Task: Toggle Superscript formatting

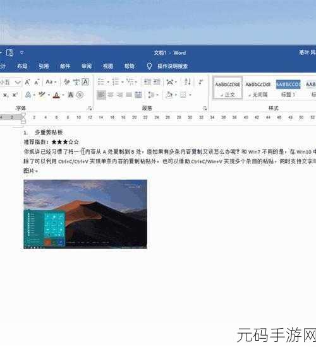Action: [15, 95]
